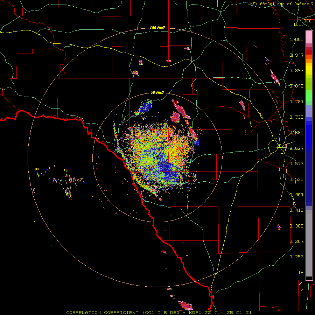Pick the bright green band on color bar
Viewport: 315px width, 315px height.
coord(309,96)
